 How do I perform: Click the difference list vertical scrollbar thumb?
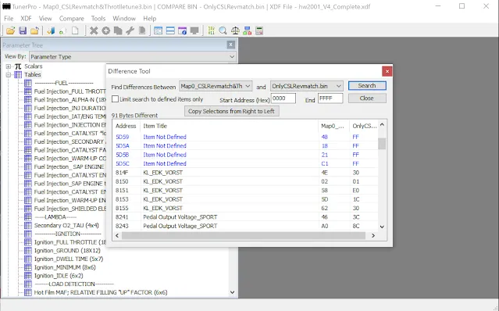[382, 144]
